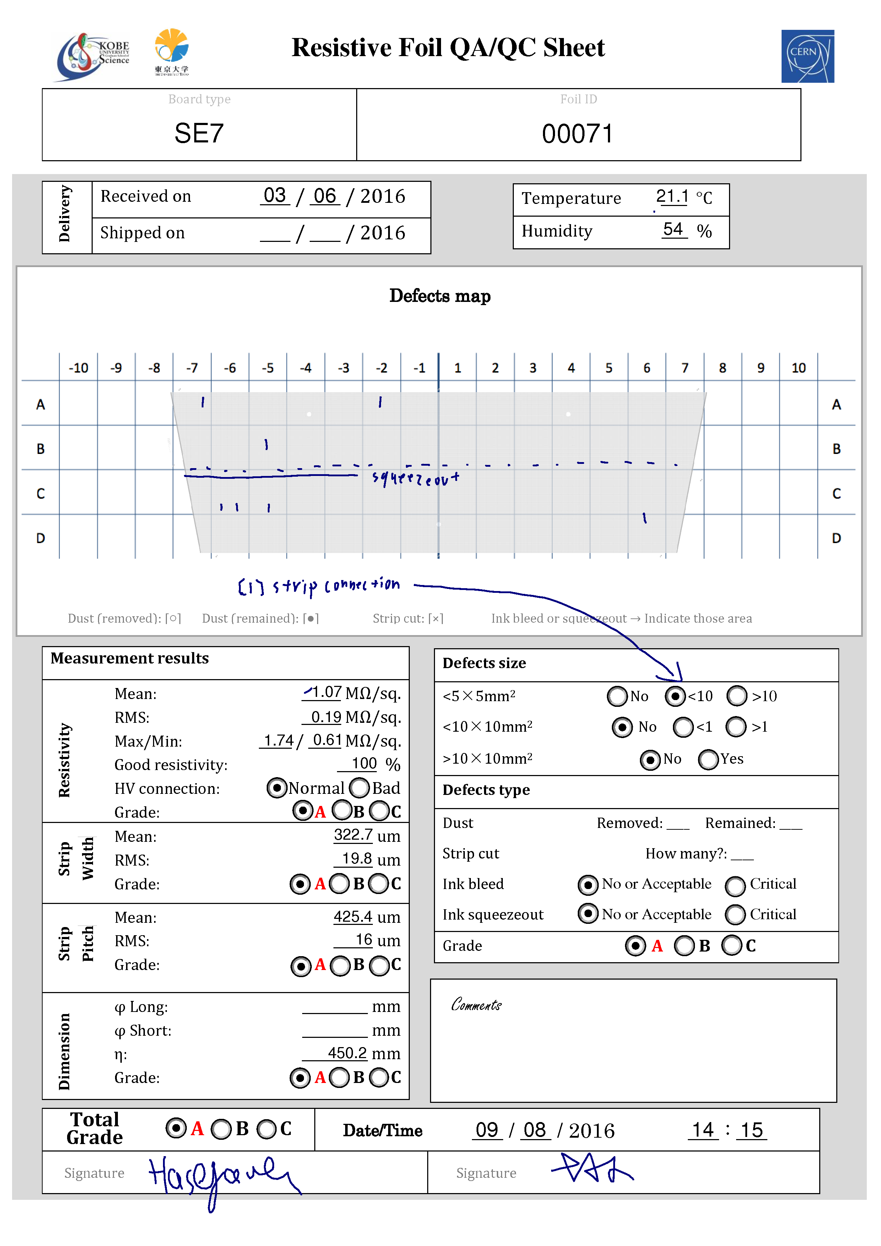The height and width of the screenshot is (1246, 881).
Task: Select Total Grade C
Action: pyautogui.click(x=266, y=1129)
